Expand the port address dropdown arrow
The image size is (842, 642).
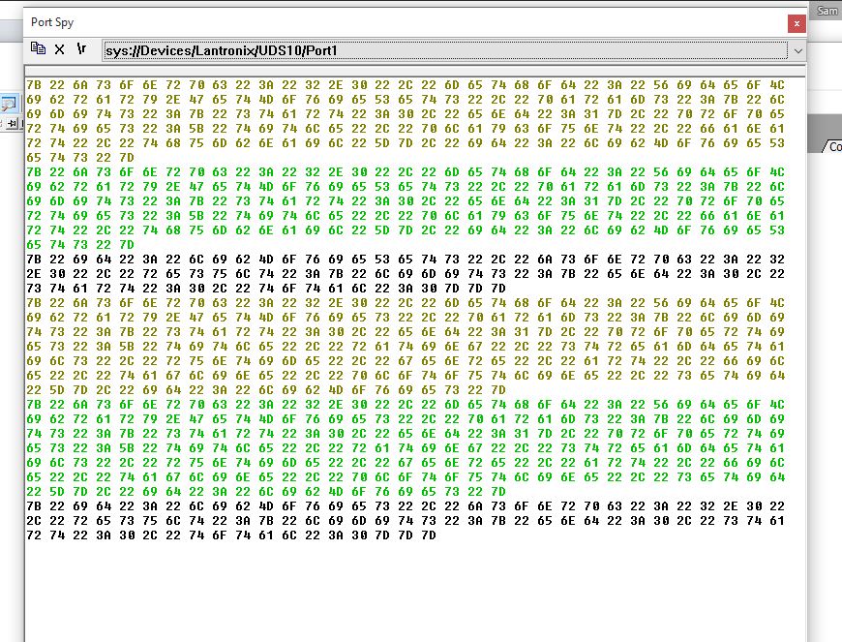(797, 50)
